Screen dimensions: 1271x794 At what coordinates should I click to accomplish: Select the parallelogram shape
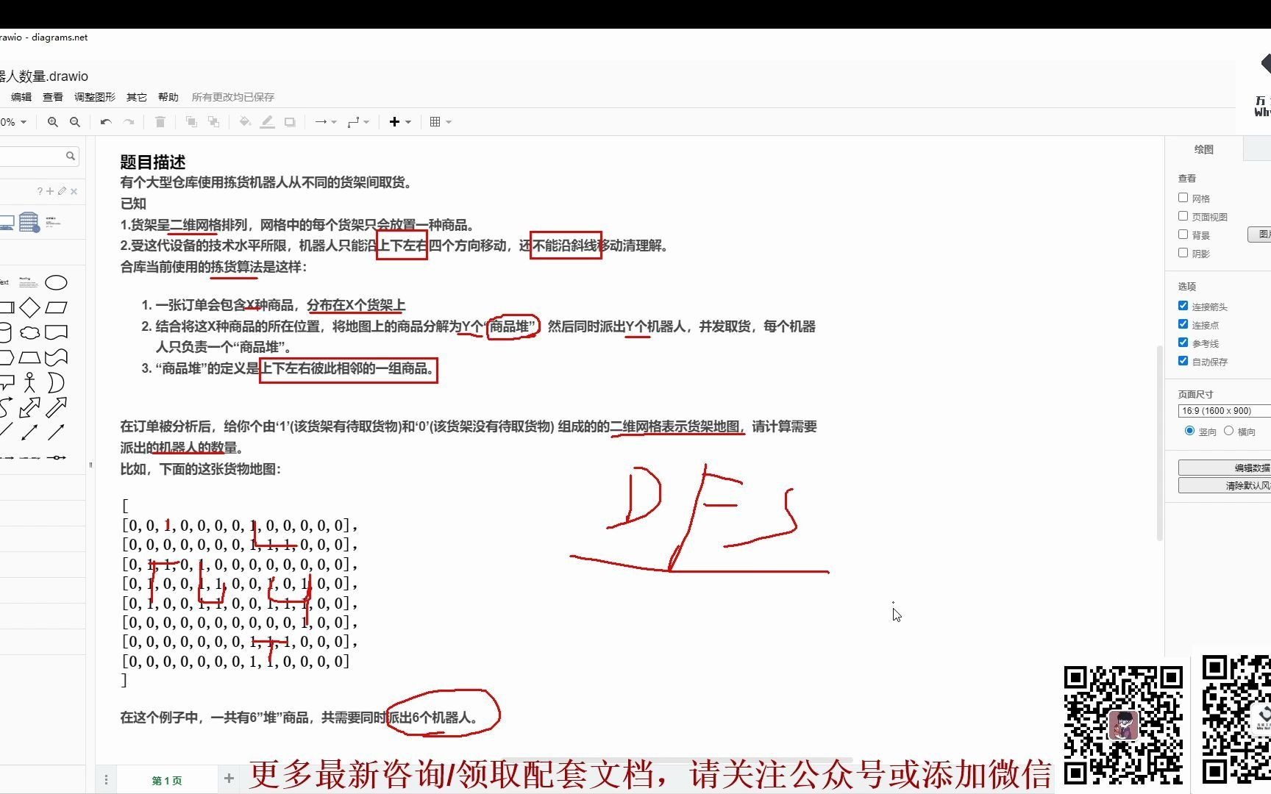click(x=56, y=307)
